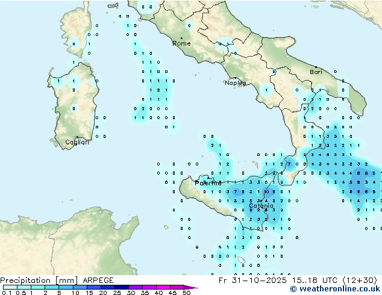Select the 35–40 mm legend swatch
382x295 pixels.
[x=149, y=287]
